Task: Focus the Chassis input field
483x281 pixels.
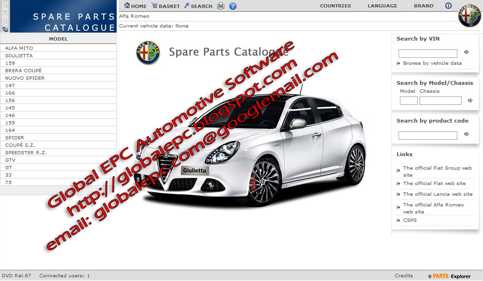Action: pos(440,101)
